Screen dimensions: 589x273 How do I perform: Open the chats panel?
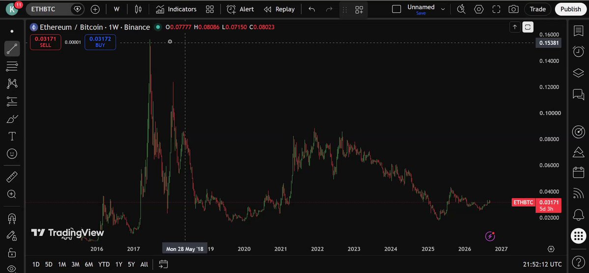579,94
